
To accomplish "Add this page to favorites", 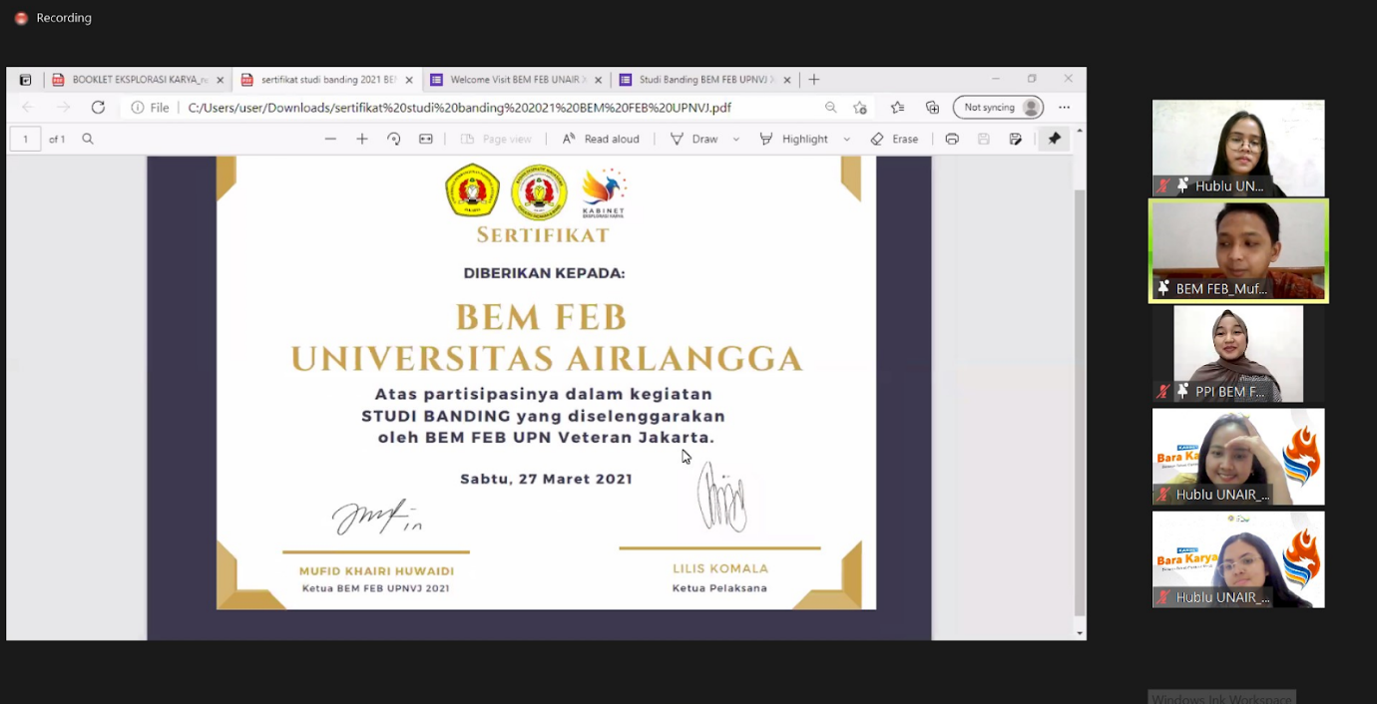I will (860, 108).
